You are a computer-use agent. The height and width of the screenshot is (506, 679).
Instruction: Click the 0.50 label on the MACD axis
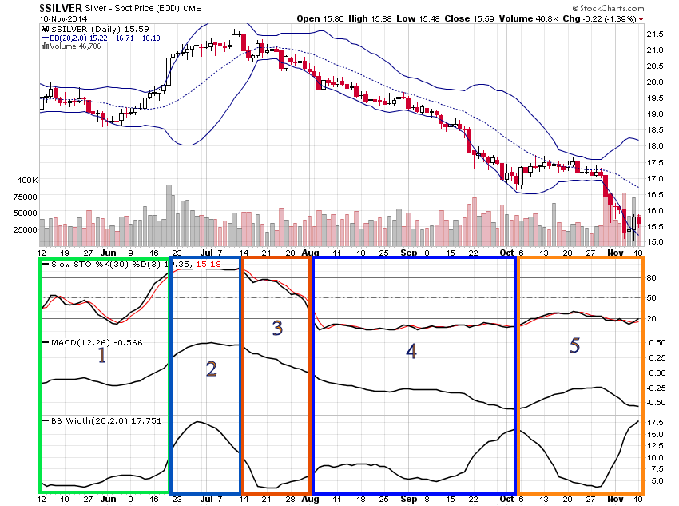[x=657, y=343]
